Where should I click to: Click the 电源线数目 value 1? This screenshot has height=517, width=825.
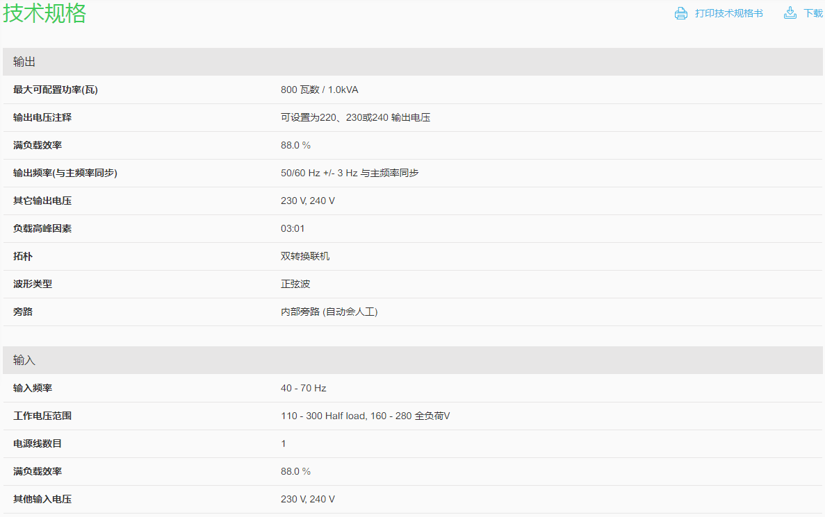pyautogui.click(x=284, y=443)
